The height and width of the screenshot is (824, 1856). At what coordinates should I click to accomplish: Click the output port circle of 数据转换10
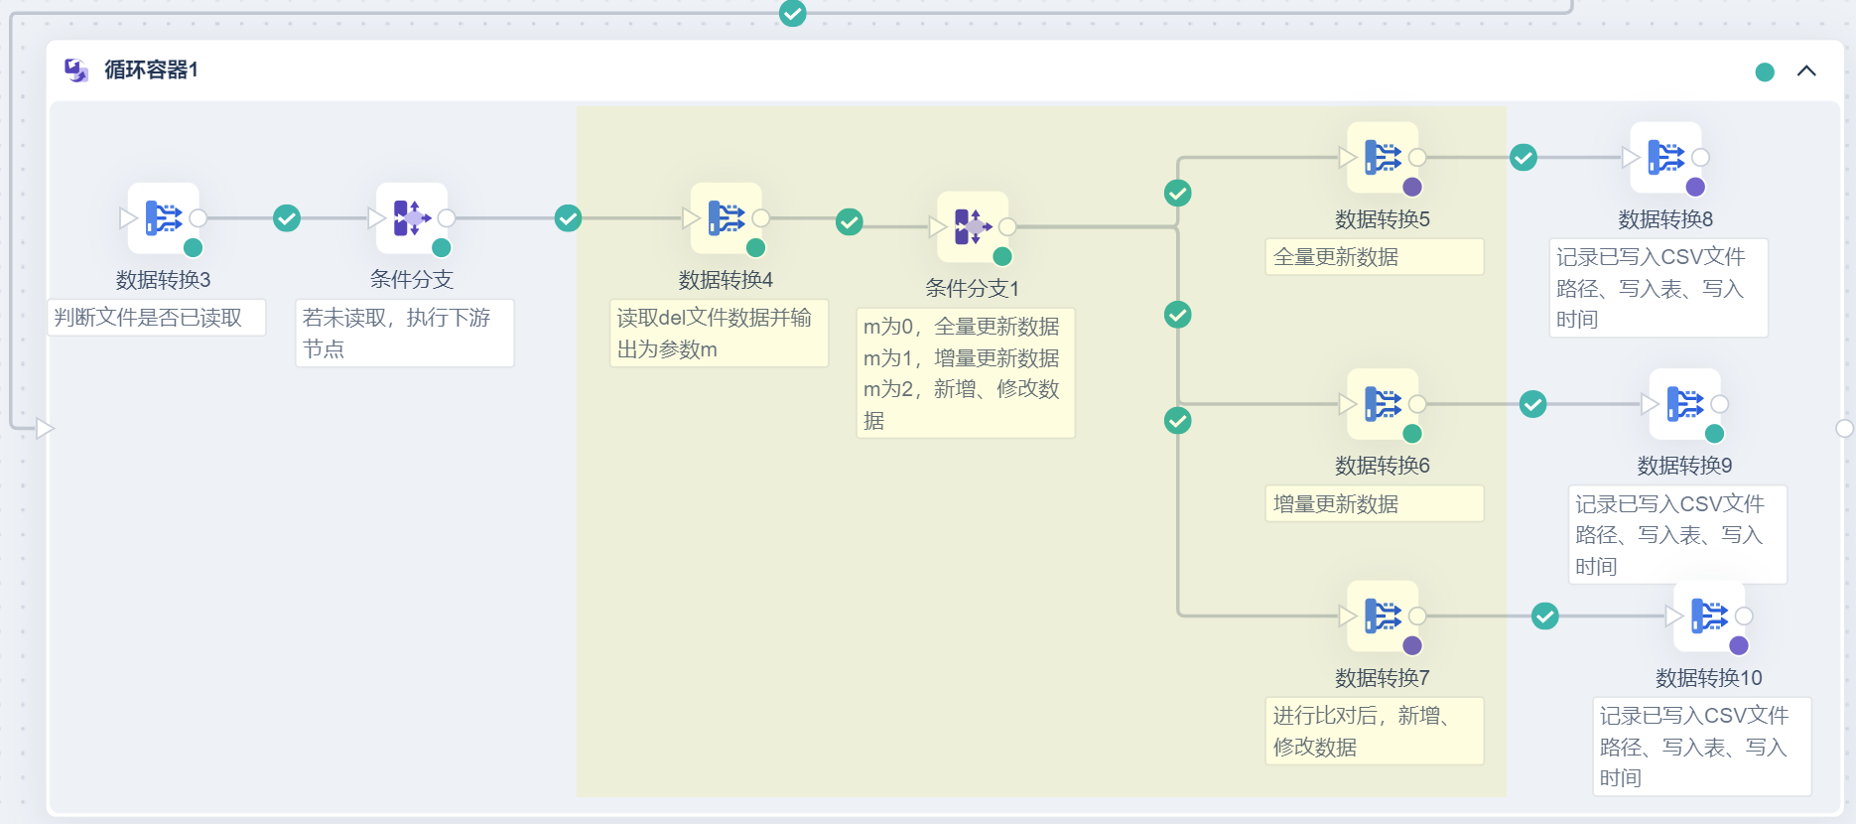(x=1744, y=616)
